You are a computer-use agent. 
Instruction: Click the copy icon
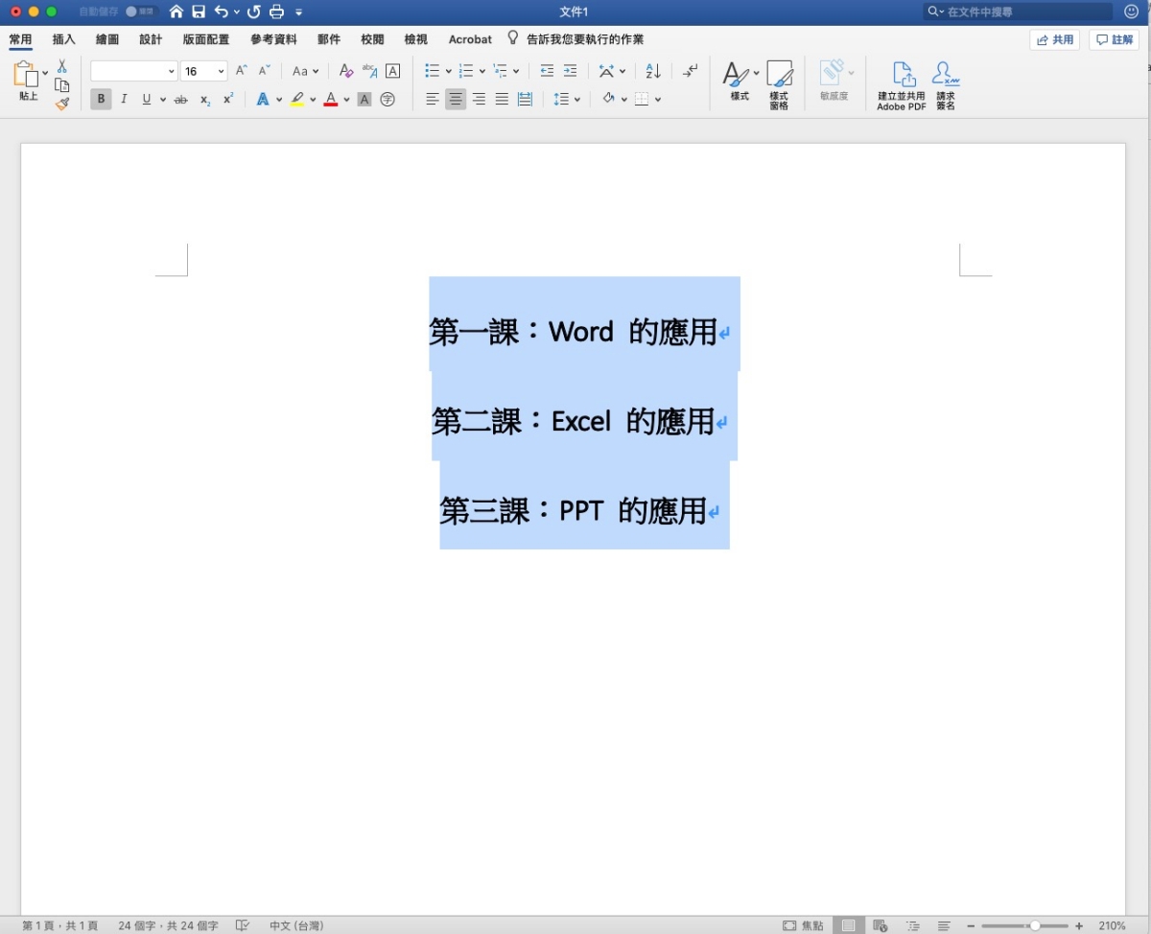pyautogui.click(x=62, y=84)
